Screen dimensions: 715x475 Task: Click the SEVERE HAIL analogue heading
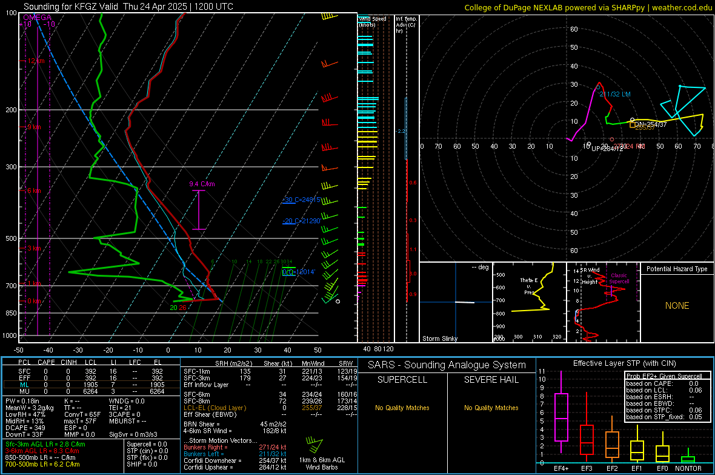click(x=491, y=380)
